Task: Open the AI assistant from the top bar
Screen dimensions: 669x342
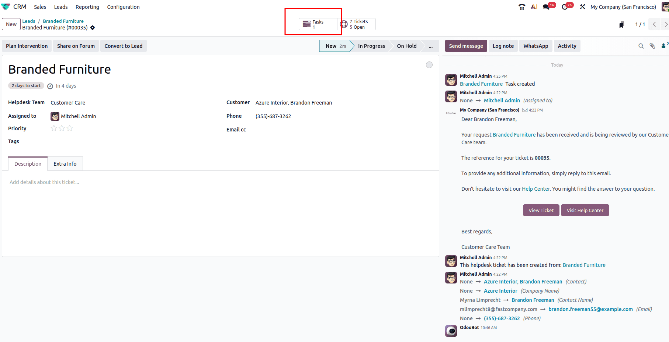Action: (534, 7)
